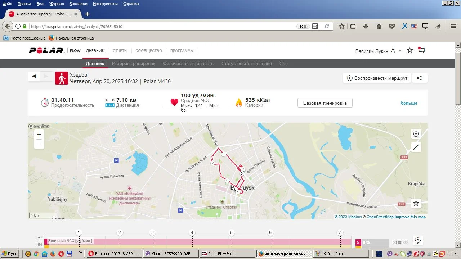Go to previous training with left arrow
Viewport: 461px width, 259px height.
tap(34, 76)
